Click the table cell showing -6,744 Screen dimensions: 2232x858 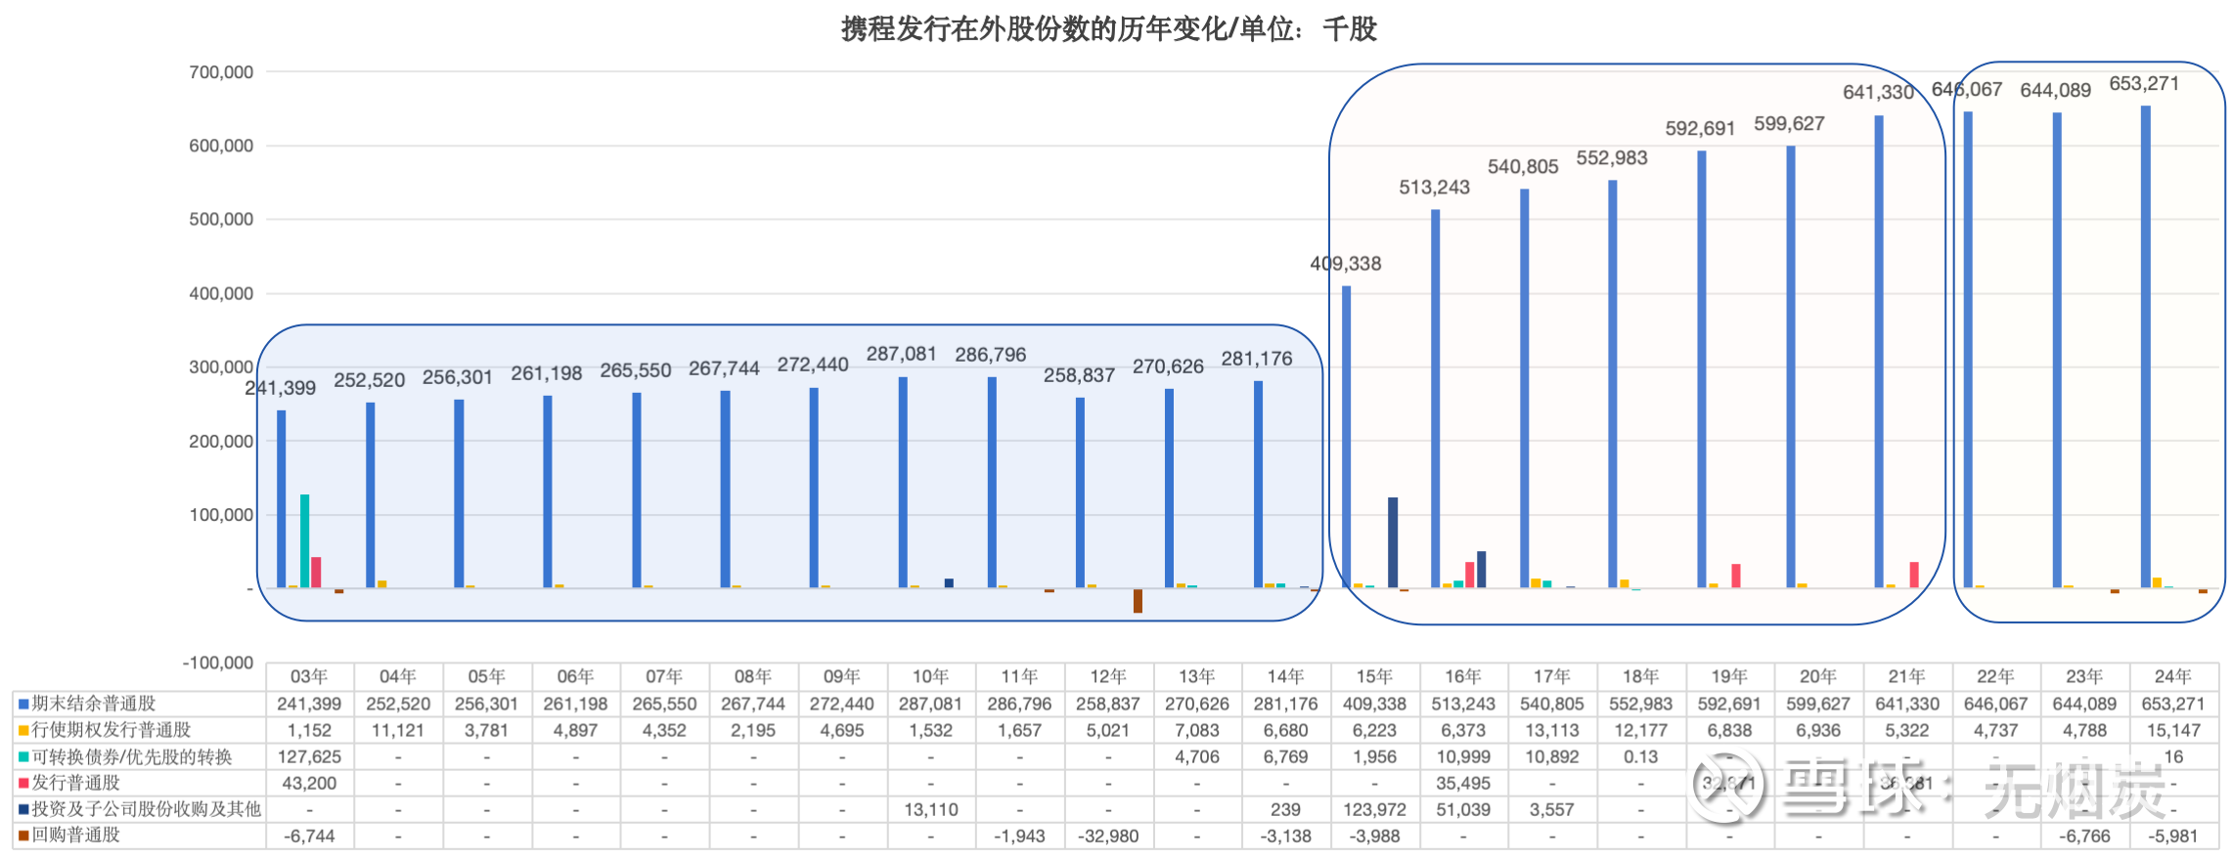coord(309,837)
